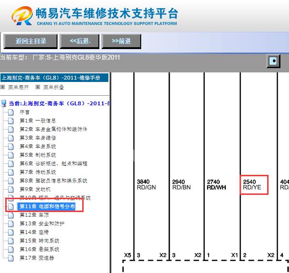Open 第15章 转向系统
The image size is (289, 273).
(x=39, y=241)
